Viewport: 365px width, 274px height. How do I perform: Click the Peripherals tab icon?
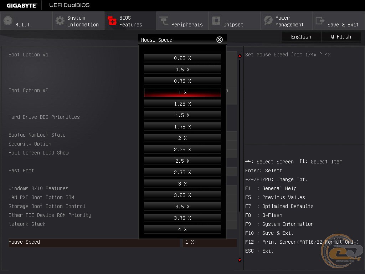(x=164, y=21)
